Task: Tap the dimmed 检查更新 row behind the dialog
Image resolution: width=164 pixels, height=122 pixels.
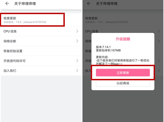Action: (123, 20)
